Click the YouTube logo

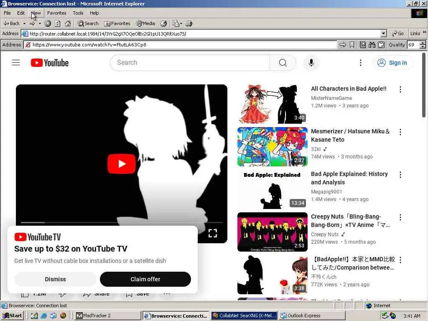point(50,63)
